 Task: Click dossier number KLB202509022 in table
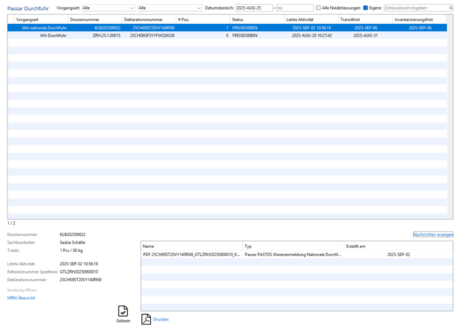pyautogui.click(x=108, y=28)
